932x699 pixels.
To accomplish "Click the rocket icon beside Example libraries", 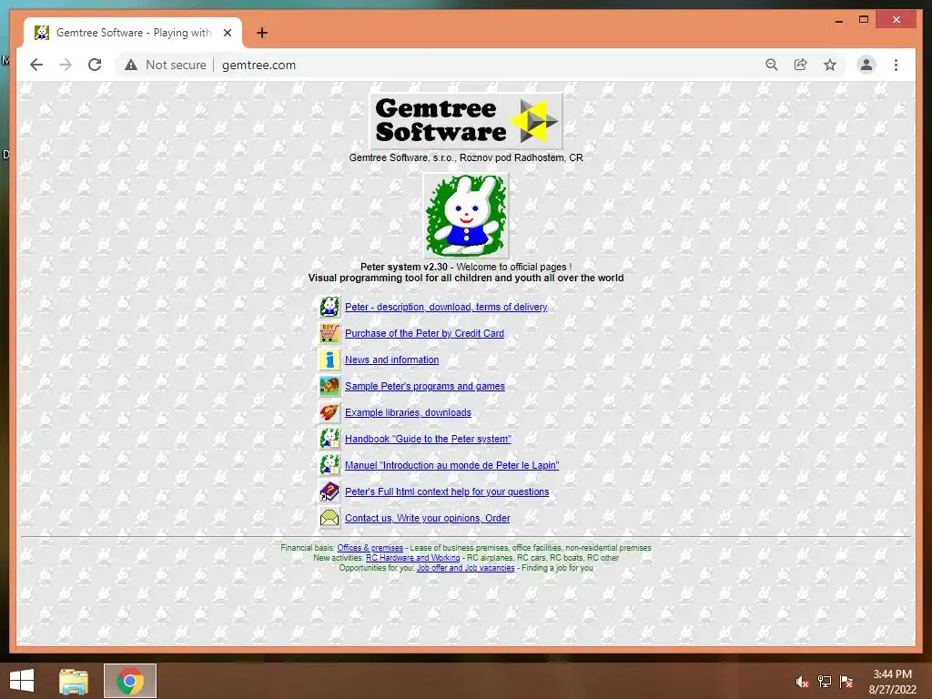I will pos(329,412).
